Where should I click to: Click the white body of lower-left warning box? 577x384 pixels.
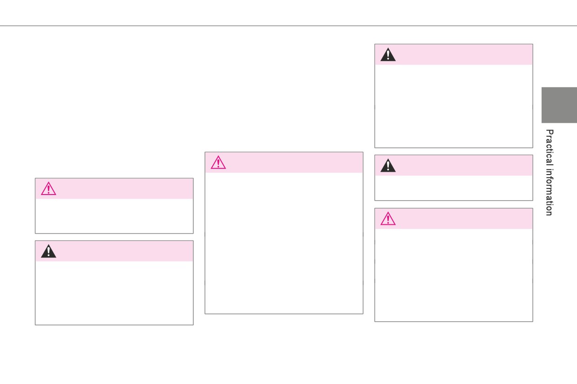114,293
